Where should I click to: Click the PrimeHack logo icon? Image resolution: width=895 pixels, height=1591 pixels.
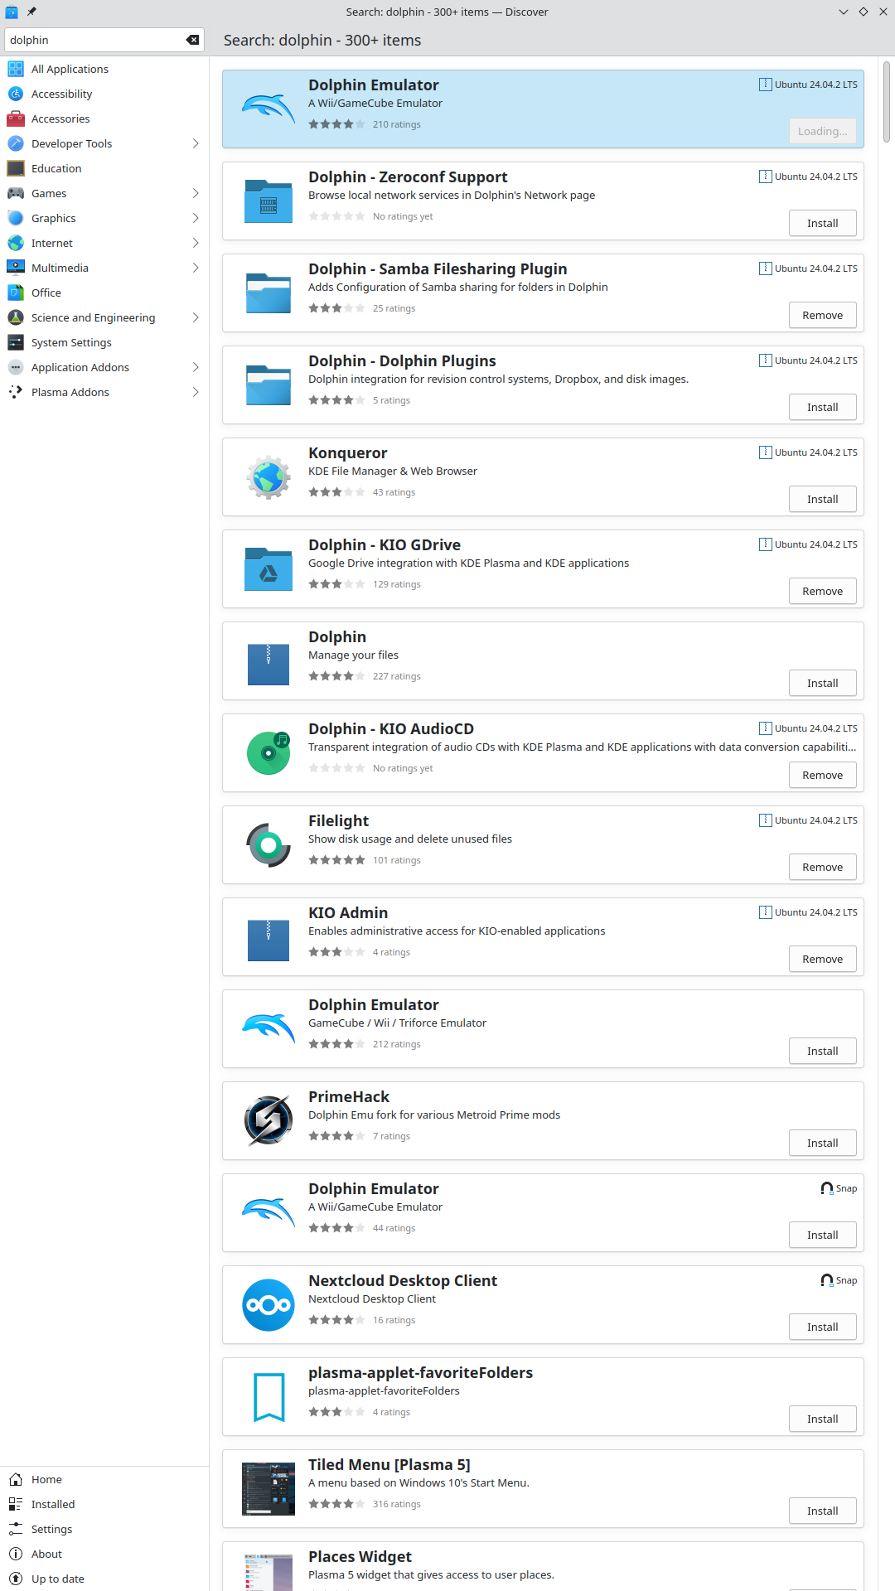(268, 1120)
